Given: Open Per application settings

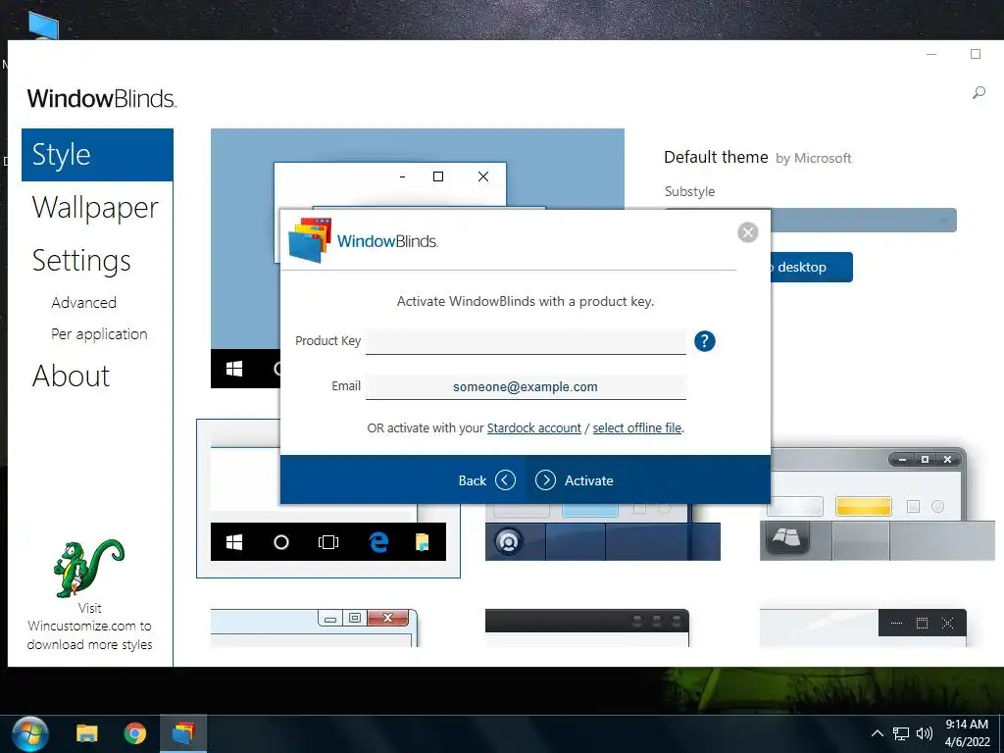Looking at the screenshot, I should pos(99,334).
